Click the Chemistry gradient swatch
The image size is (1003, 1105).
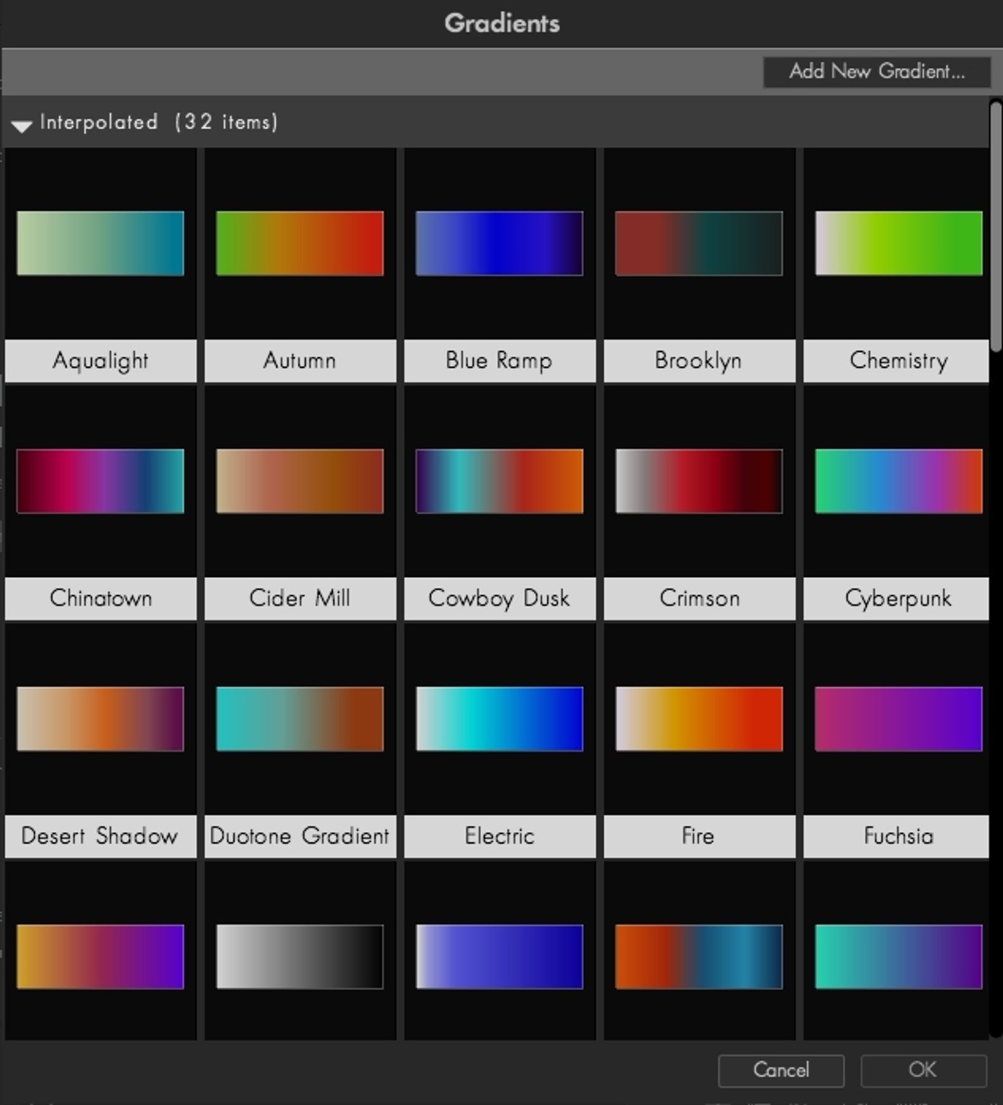tap(898, 243)
